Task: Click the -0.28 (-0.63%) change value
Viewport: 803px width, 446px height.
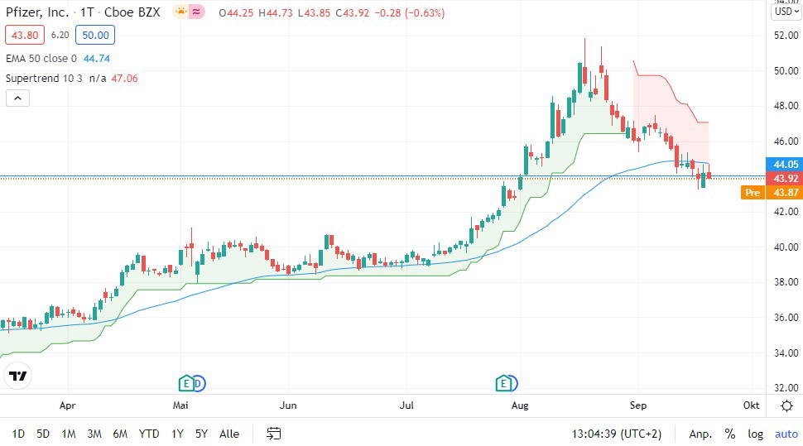Action: (x=410, y=12)
